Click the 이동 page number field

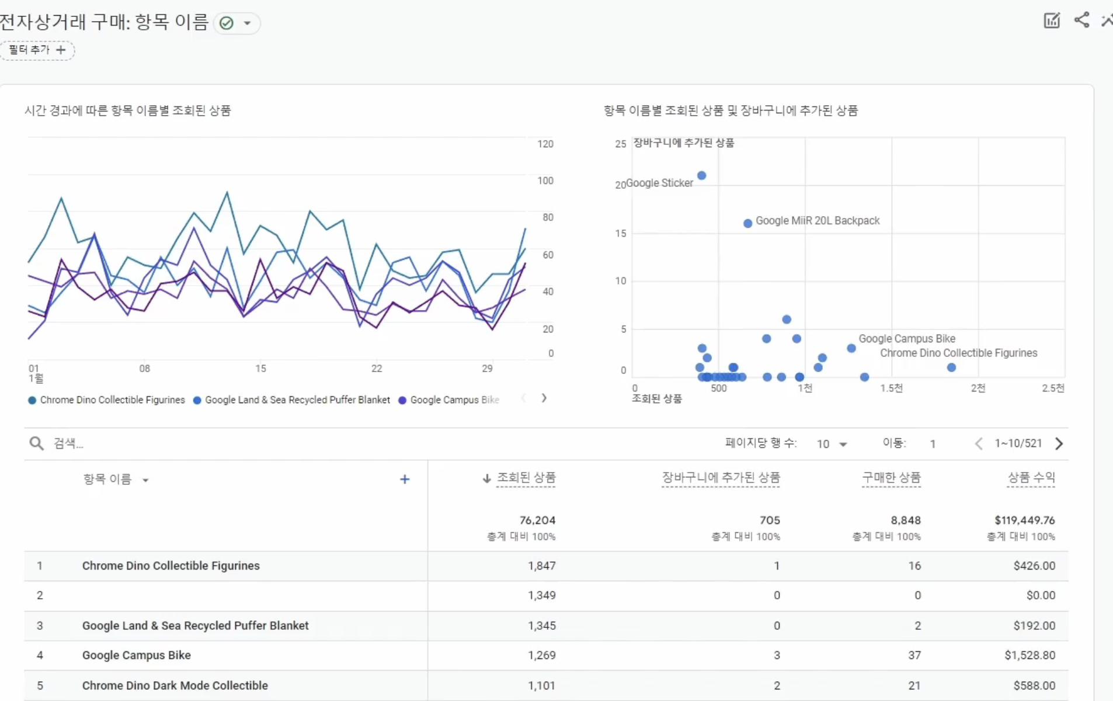point(933,444)
